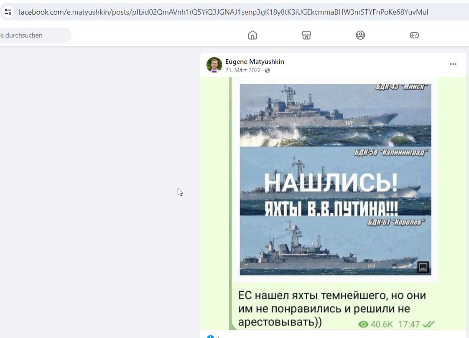
Task: Click the blue like reaction icon below the post
Action: [x=210, y=336]
